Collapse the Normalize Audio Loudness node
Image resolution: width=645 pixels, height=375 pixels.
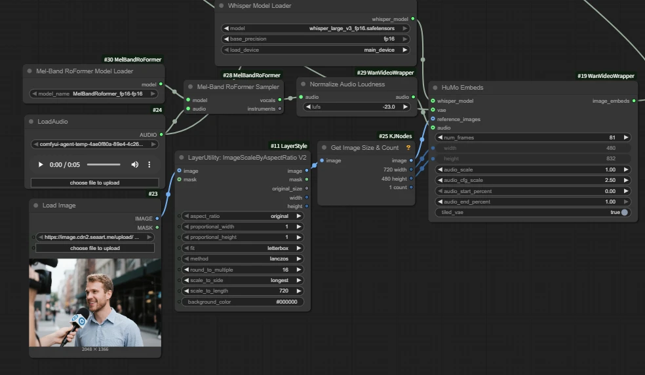[x=303, y=84]
